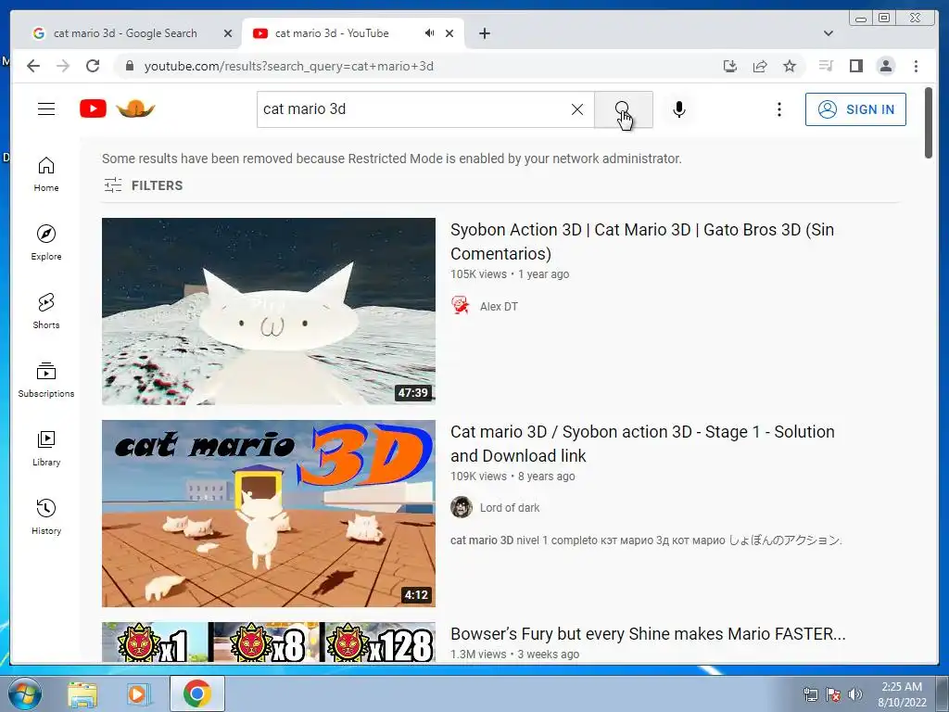This screenshot has width=949, height=712.
Task: Open the Syobon Action 3D video thumbnail
Action: (x=269, y=311)
